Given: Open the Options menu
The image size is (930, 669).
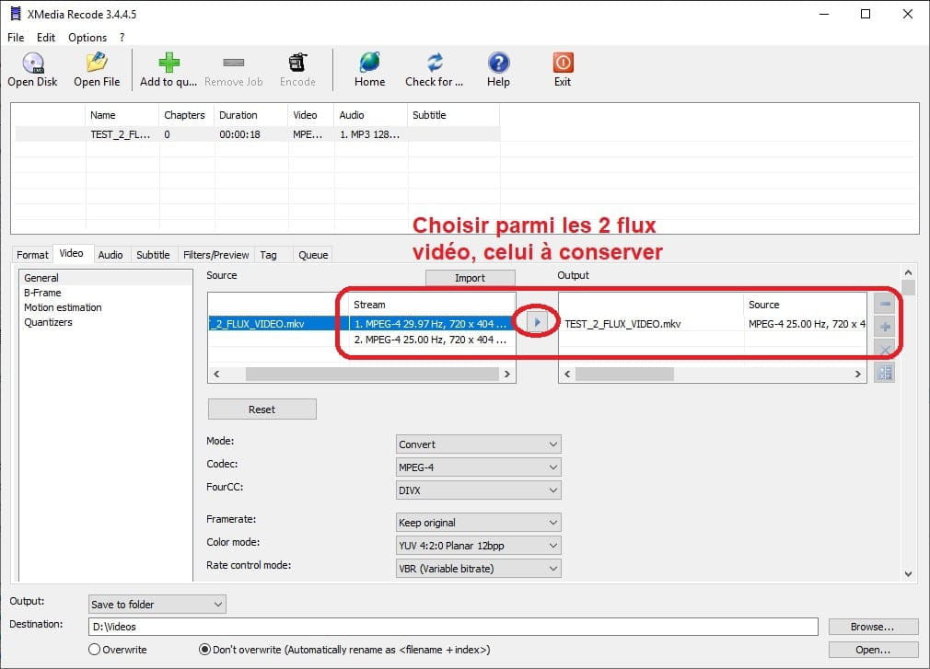Looking at the screenshot, I should [87, 38].
